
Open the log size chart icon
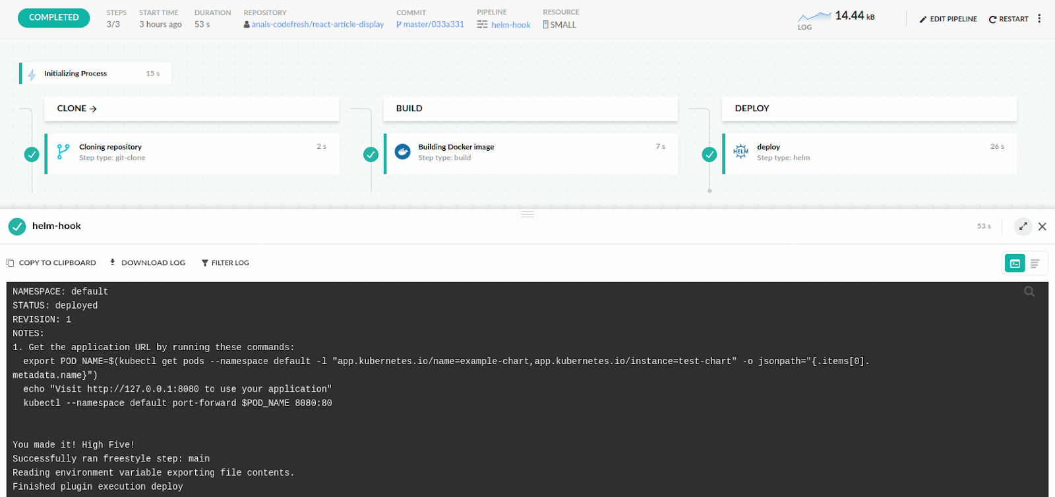coord(814,16)
